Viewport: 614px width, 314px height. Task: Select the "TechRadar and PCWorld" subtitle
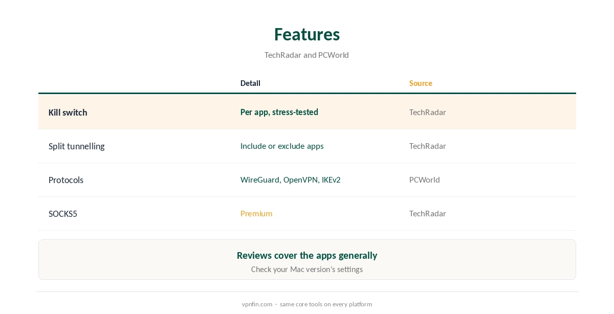[x=306, y=55]
